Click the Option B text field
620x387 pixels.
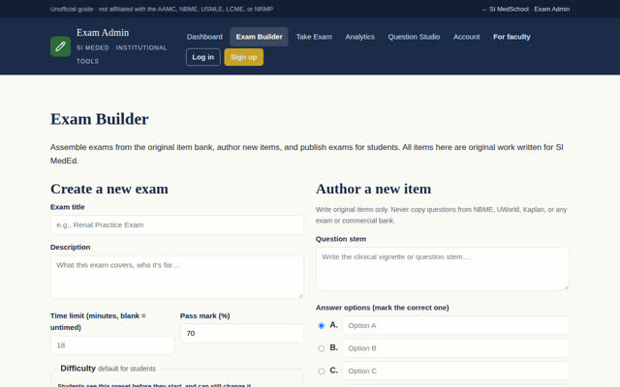pos(455,348)
